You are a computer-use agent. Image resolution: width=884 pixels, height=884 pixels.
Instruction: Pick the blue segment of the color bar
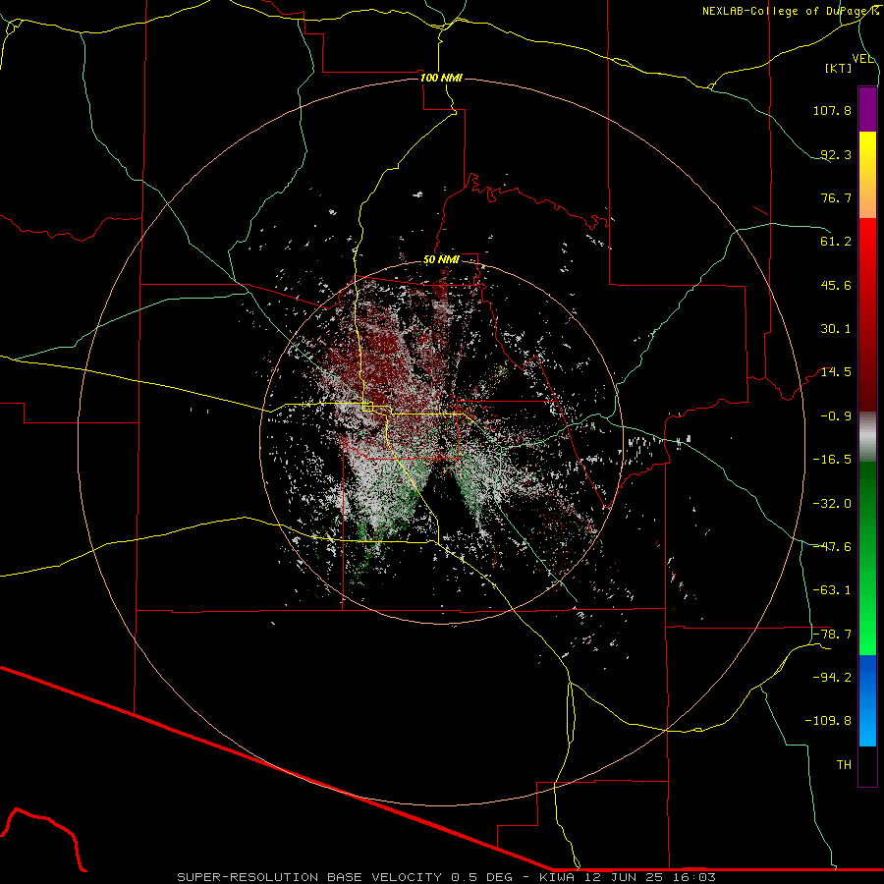click(x=867, y=700)
